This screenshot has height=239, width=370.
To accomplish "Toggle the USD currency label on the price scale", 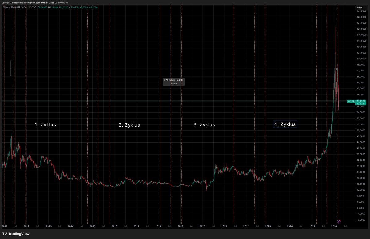I will pos(359,7).
